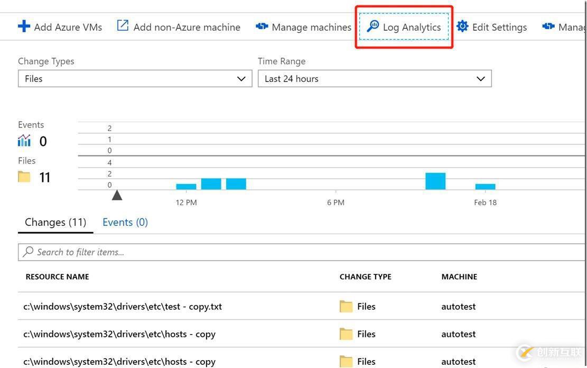Click the Edit Settings gear icon
The height and width of the screenshot is (368, 587).
[462, 26]
